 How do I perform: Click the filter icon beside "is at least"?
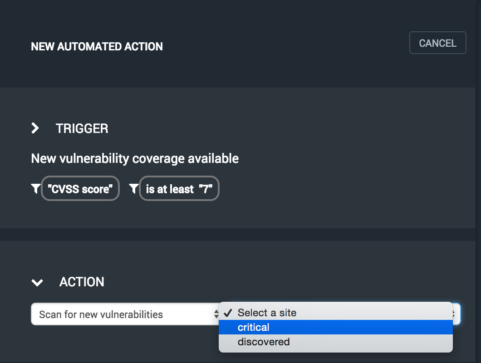click(133, 189)
